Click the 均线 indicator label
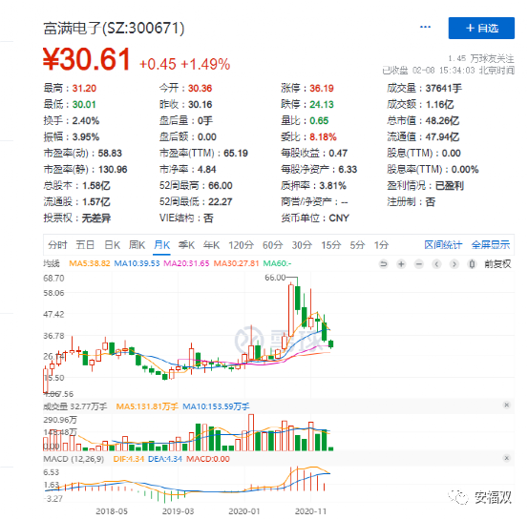Screen dimensions: 528x520 pos(52,263)
